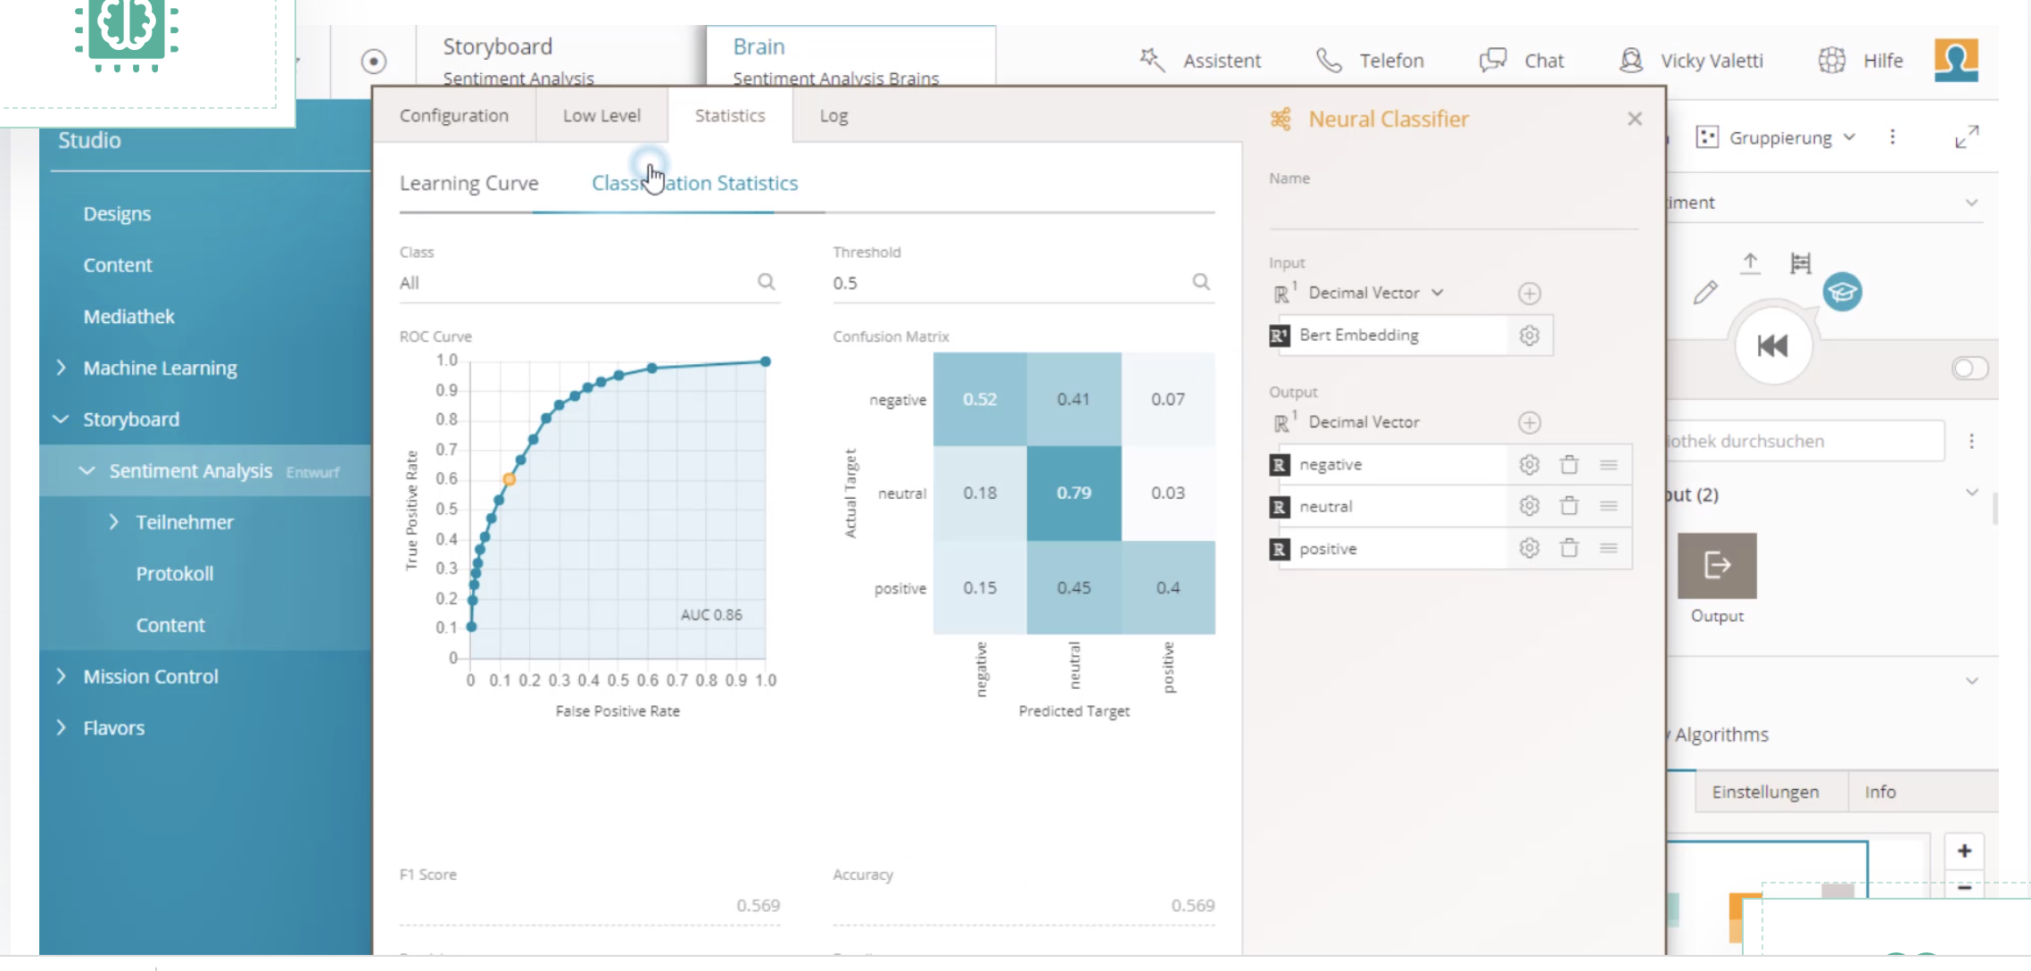This screenshot has height=971, width=2031.
Task: Click the Threshold input field
Action: (x=982, y=282)
